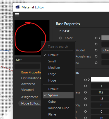Expand the Color parameter chevron
109x119 pixels.
[x=100, y=38]
